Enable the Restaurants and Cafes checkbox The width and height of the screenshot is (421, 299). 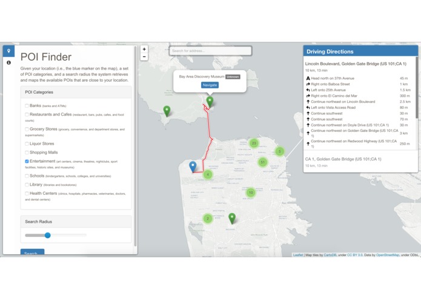[x=27, y=114]
